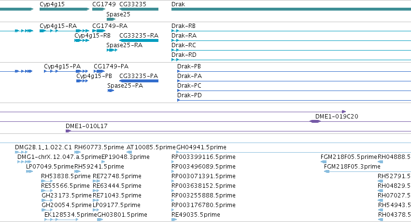Click the DME1-019C20 clone label
This screenshot has width=411, height=222.
337,117
